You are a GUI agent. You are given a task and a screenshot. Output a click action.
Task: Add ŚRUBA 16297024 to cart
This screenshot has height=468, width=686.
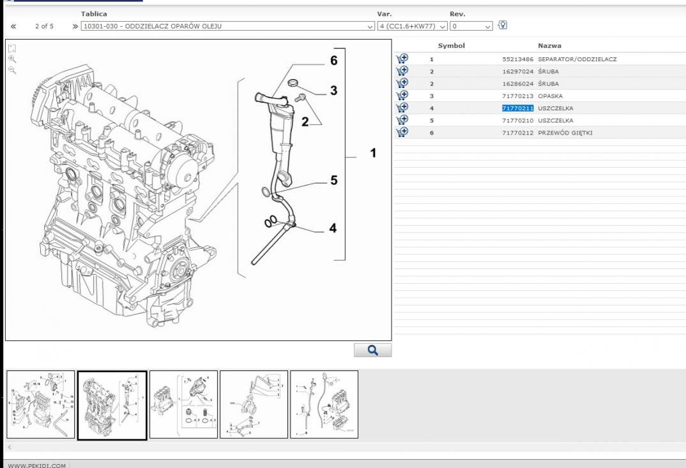coord(402,71)
